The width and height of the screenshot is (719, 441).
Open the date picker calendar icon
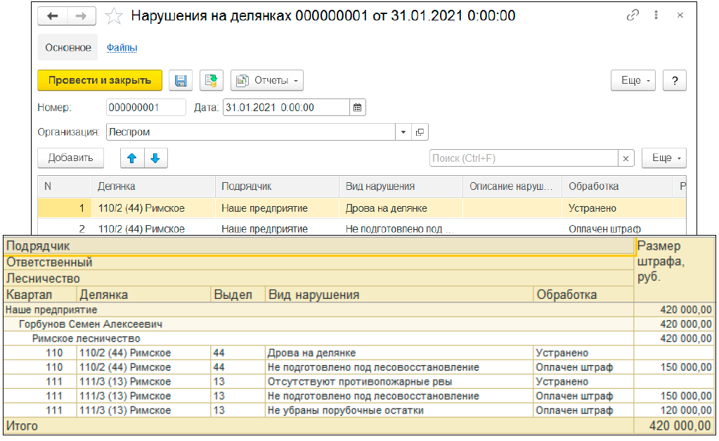pos(357,108)
